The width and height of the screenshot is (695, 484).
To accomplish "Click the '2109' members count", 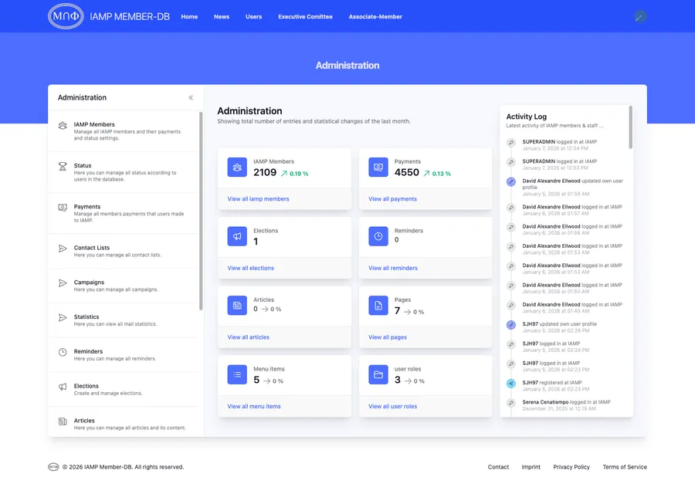I will 265,172.
